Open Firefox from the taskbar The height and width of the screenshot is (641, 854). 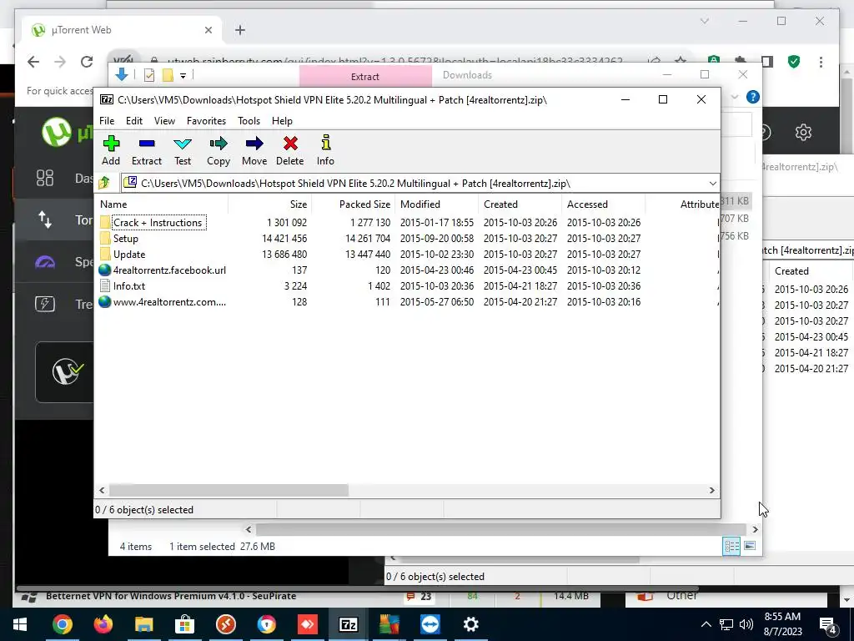(x=103, y=624)
